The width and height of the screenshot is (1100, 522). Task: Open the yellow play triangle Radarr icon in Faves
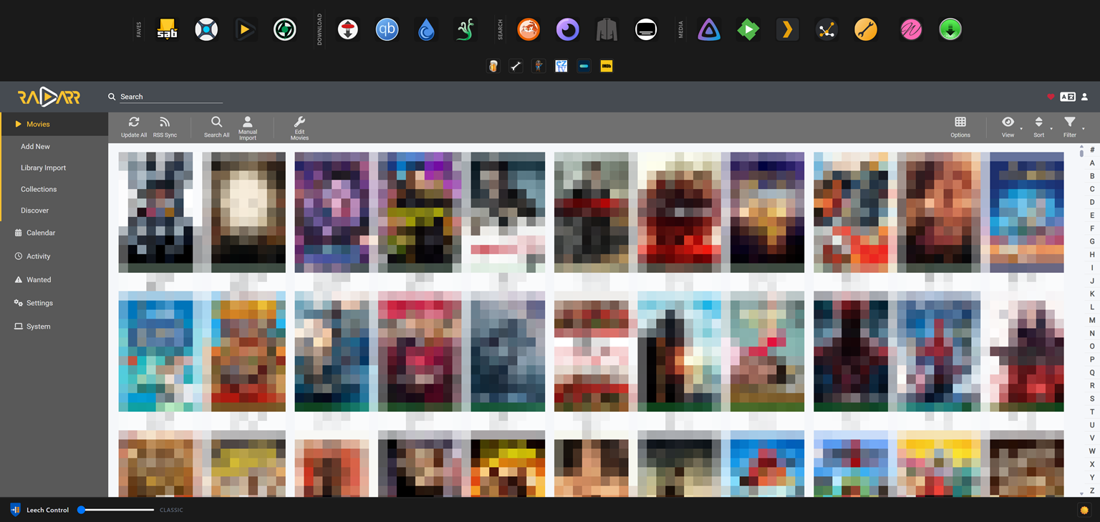(x=246, y=29)
